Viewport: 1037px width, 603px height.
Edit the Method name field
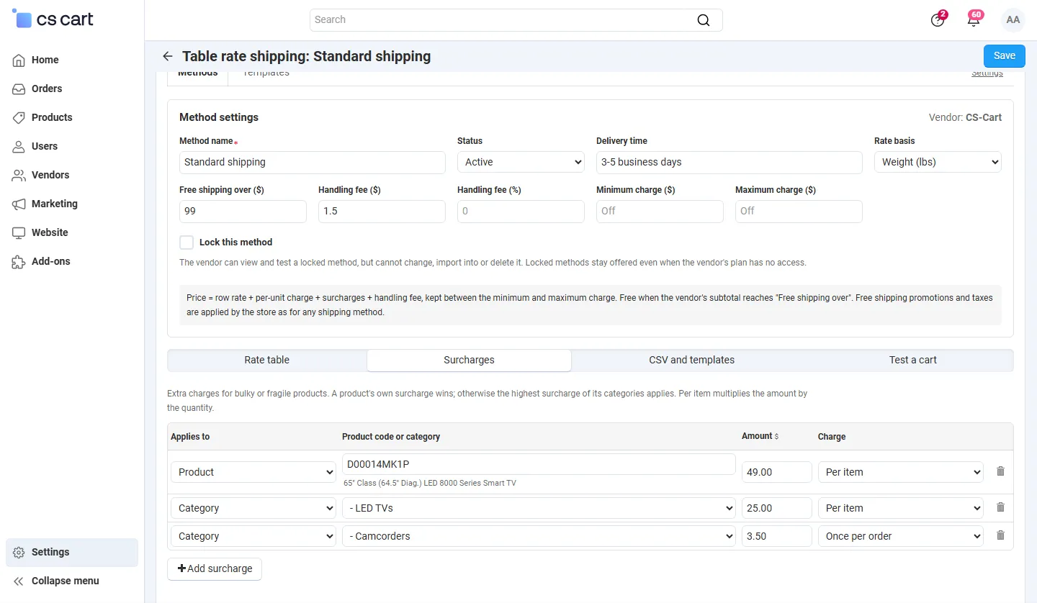(313, 162)
